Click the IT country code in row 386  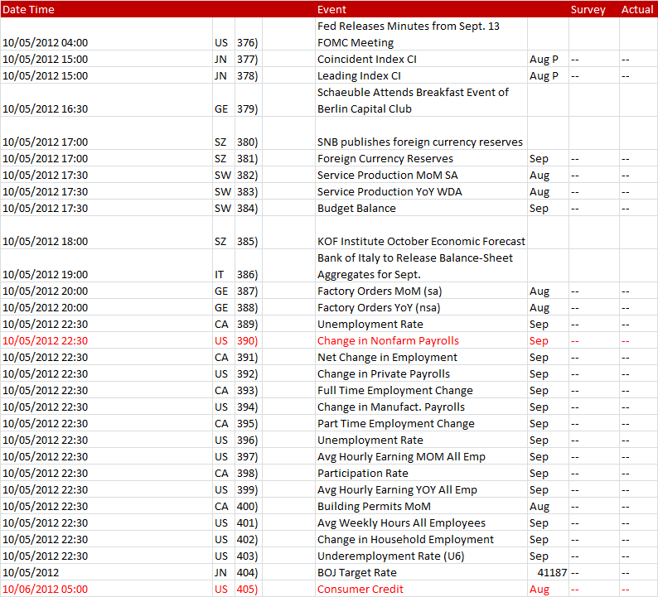point(220,275)
